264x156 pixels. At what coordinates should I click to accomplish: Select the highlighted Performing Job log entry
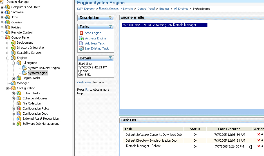[x=164, y=25]
